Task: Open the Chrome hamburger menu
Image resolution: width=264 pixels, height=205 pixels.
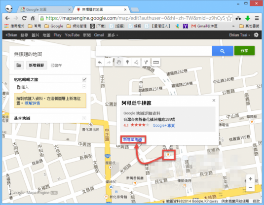Action: 257,18
